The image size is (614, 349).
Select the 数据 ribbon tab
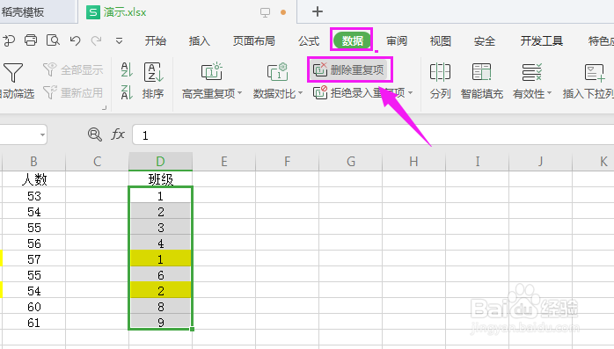click(352, 40)
